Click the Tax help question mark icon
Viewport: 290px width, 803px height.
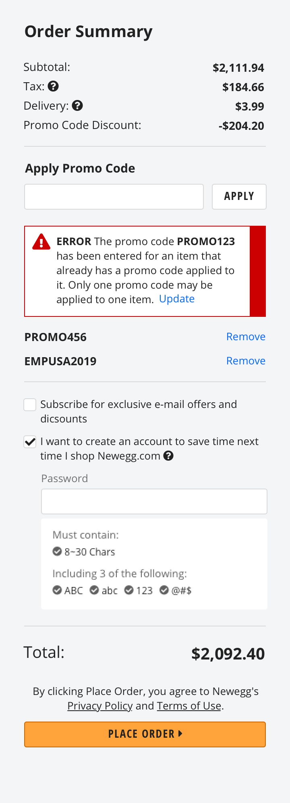point(53,86)
